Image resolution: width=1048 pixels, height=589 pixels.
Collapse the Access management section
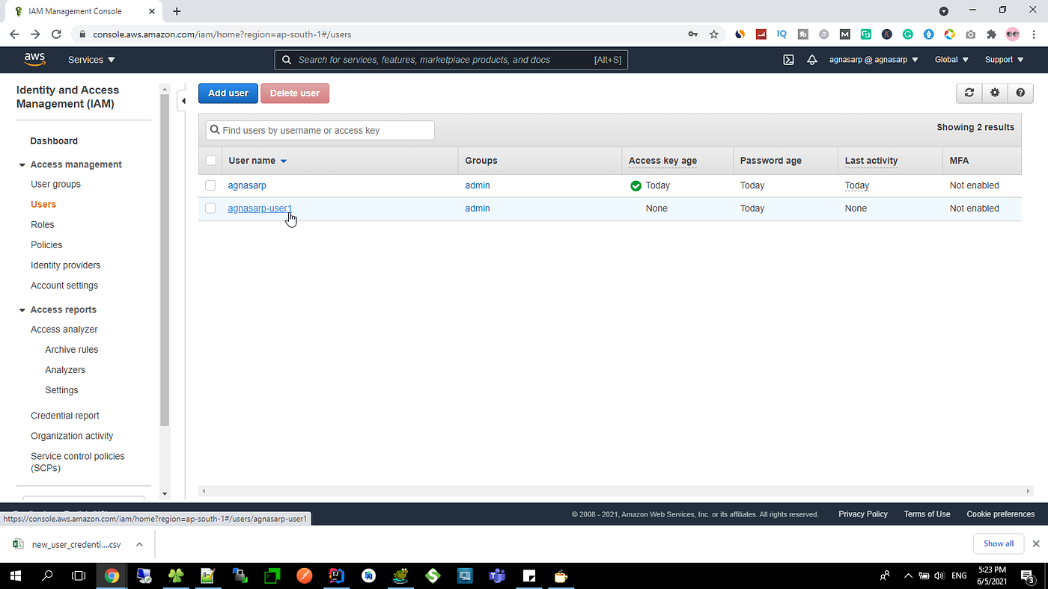22,164
